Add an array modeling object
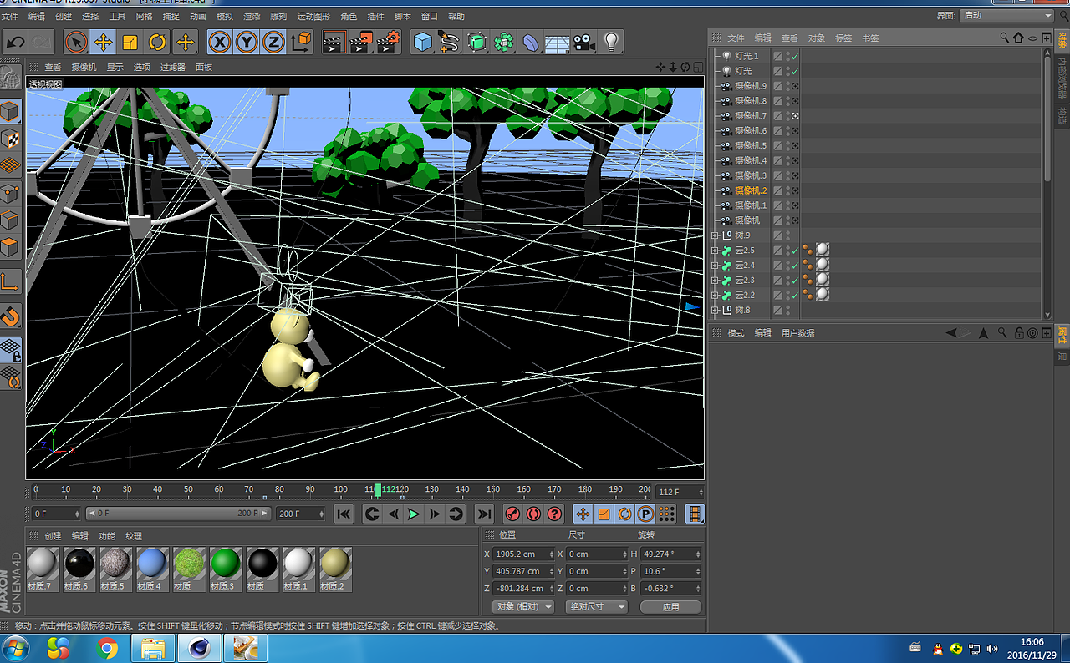 (503, 42)
